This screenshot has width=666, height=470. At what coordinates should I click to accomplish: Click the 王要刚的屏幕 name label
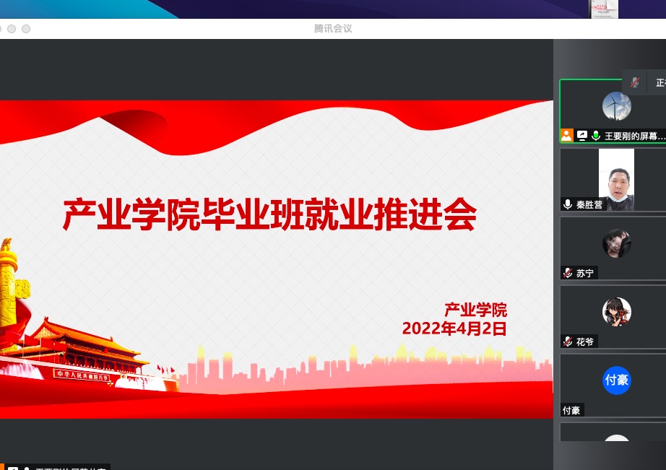(x=634, y=135)
